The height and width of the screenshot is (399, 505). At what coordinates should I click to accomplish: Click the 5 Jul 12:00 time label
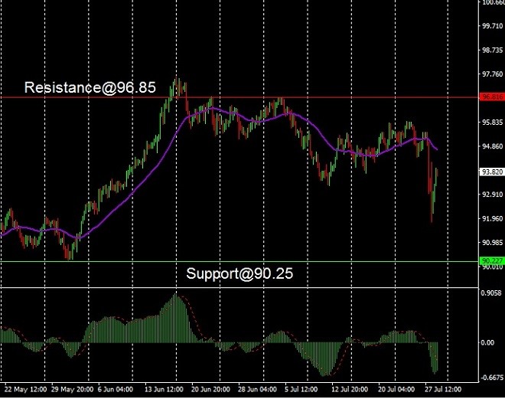[301, 389]
